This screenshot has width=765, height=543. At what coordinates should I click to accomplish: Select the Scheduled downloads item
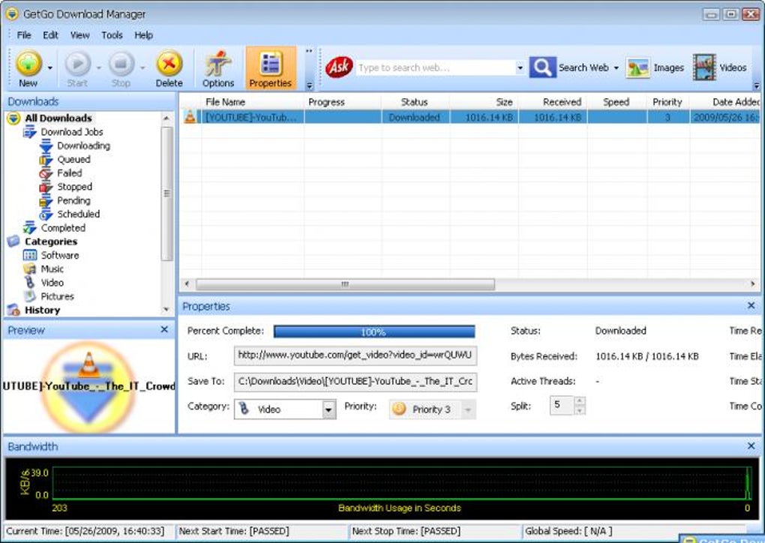coord(78,214)
